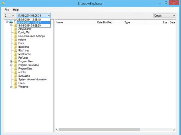181x135 pixels.
Task: Select snapshot 28/05/2014 12:48:19
Action: click(x=34, y=20)
